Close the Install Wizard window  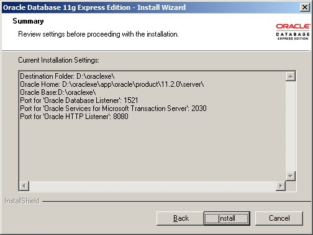pos(305,7)
